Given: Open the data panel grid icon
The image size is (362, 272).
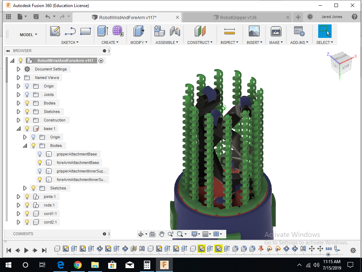Looking at the screenshot, I should click(8, 17).
